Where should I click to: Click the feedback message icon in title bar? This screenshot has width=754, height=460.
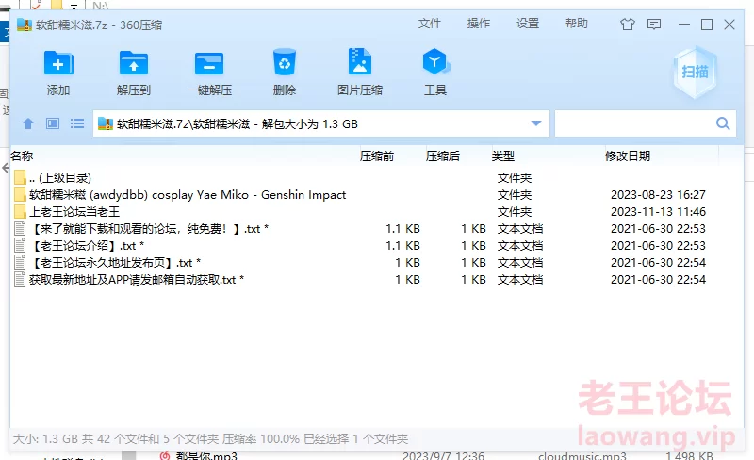[x=654, y=25]
